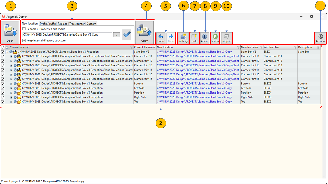Click the SLBX6 part number cell

pos(280,102)
